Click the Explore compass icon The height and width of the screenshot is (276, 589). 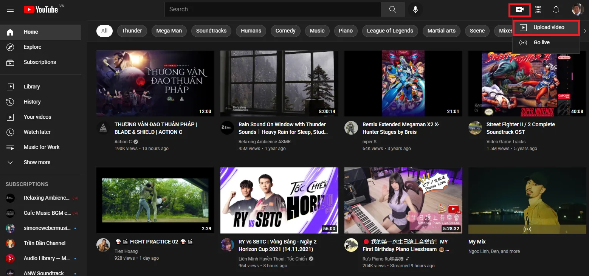[10, 47]
